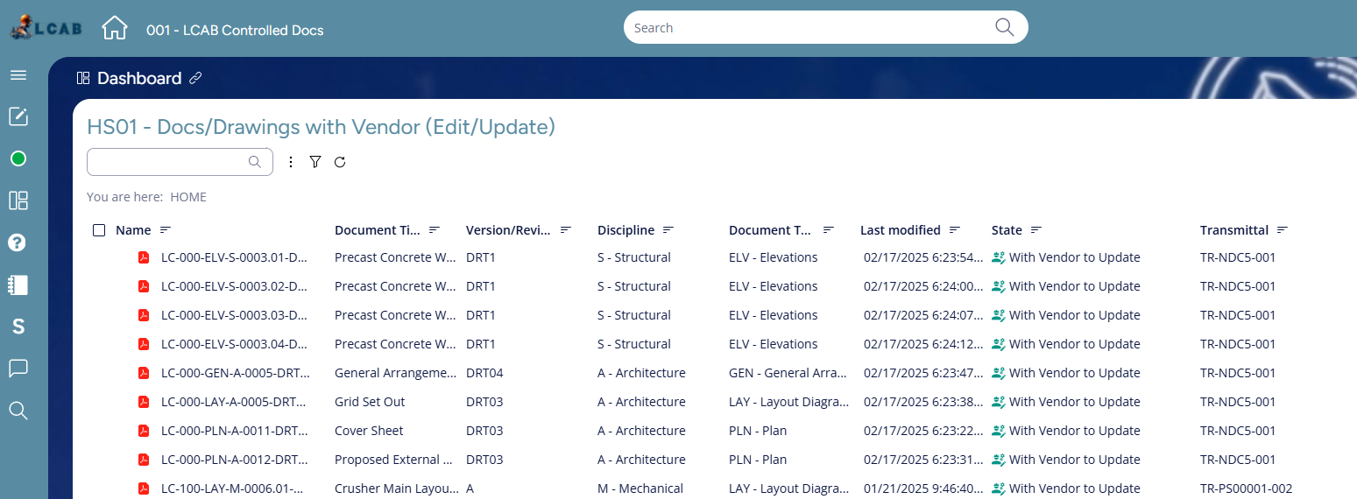Click PDF icon for LC-000-LAY-A-0005
The image size is (1357, 499).
(x=144, y=402)
